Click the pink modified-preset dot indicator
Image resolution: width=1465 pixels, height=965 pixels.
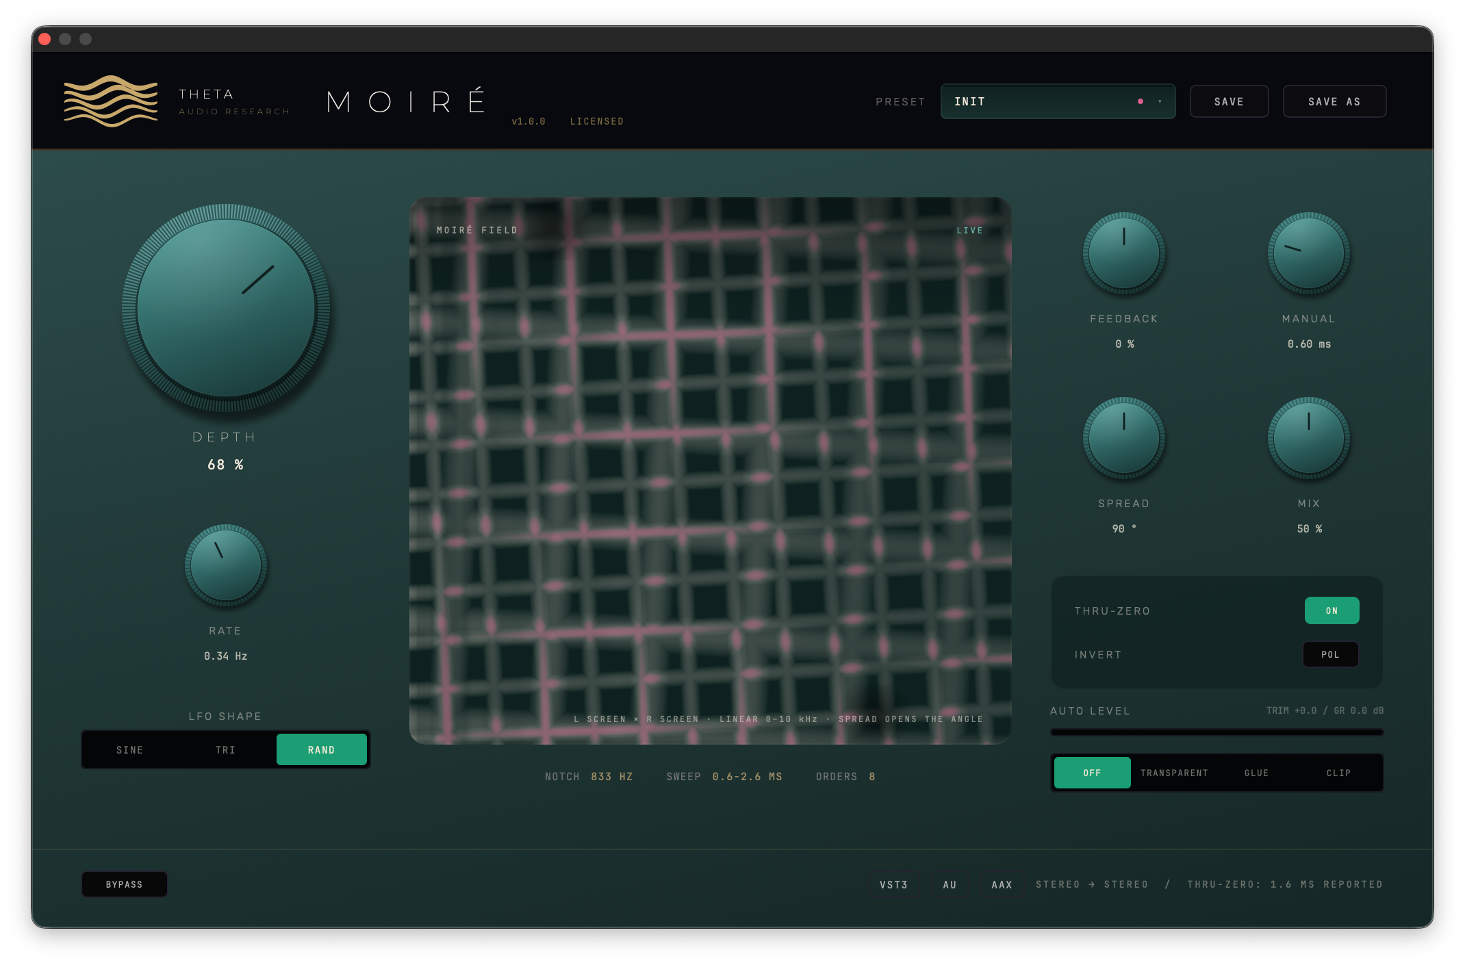click(x=1141, y=101)
